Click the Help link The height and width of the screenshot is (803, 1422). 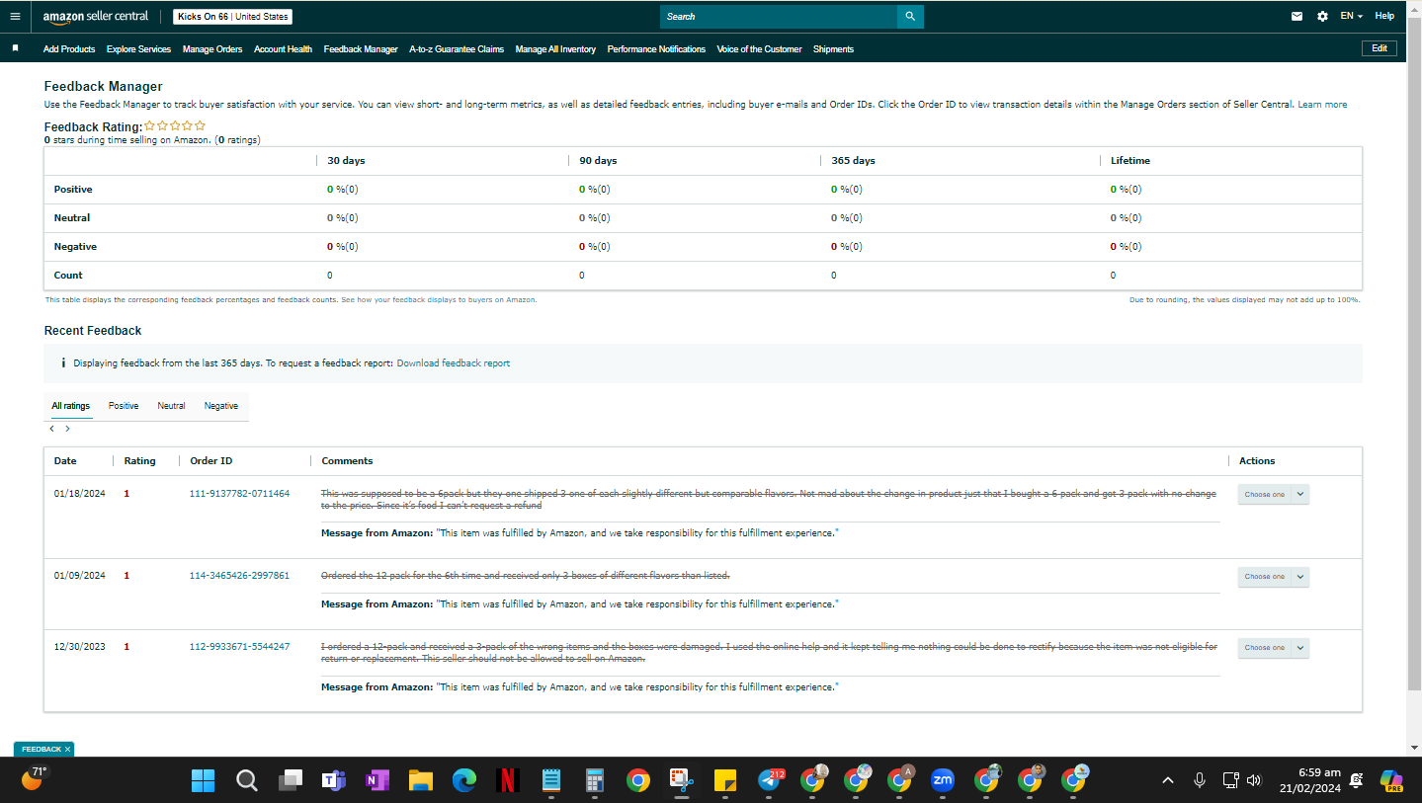1384,16
